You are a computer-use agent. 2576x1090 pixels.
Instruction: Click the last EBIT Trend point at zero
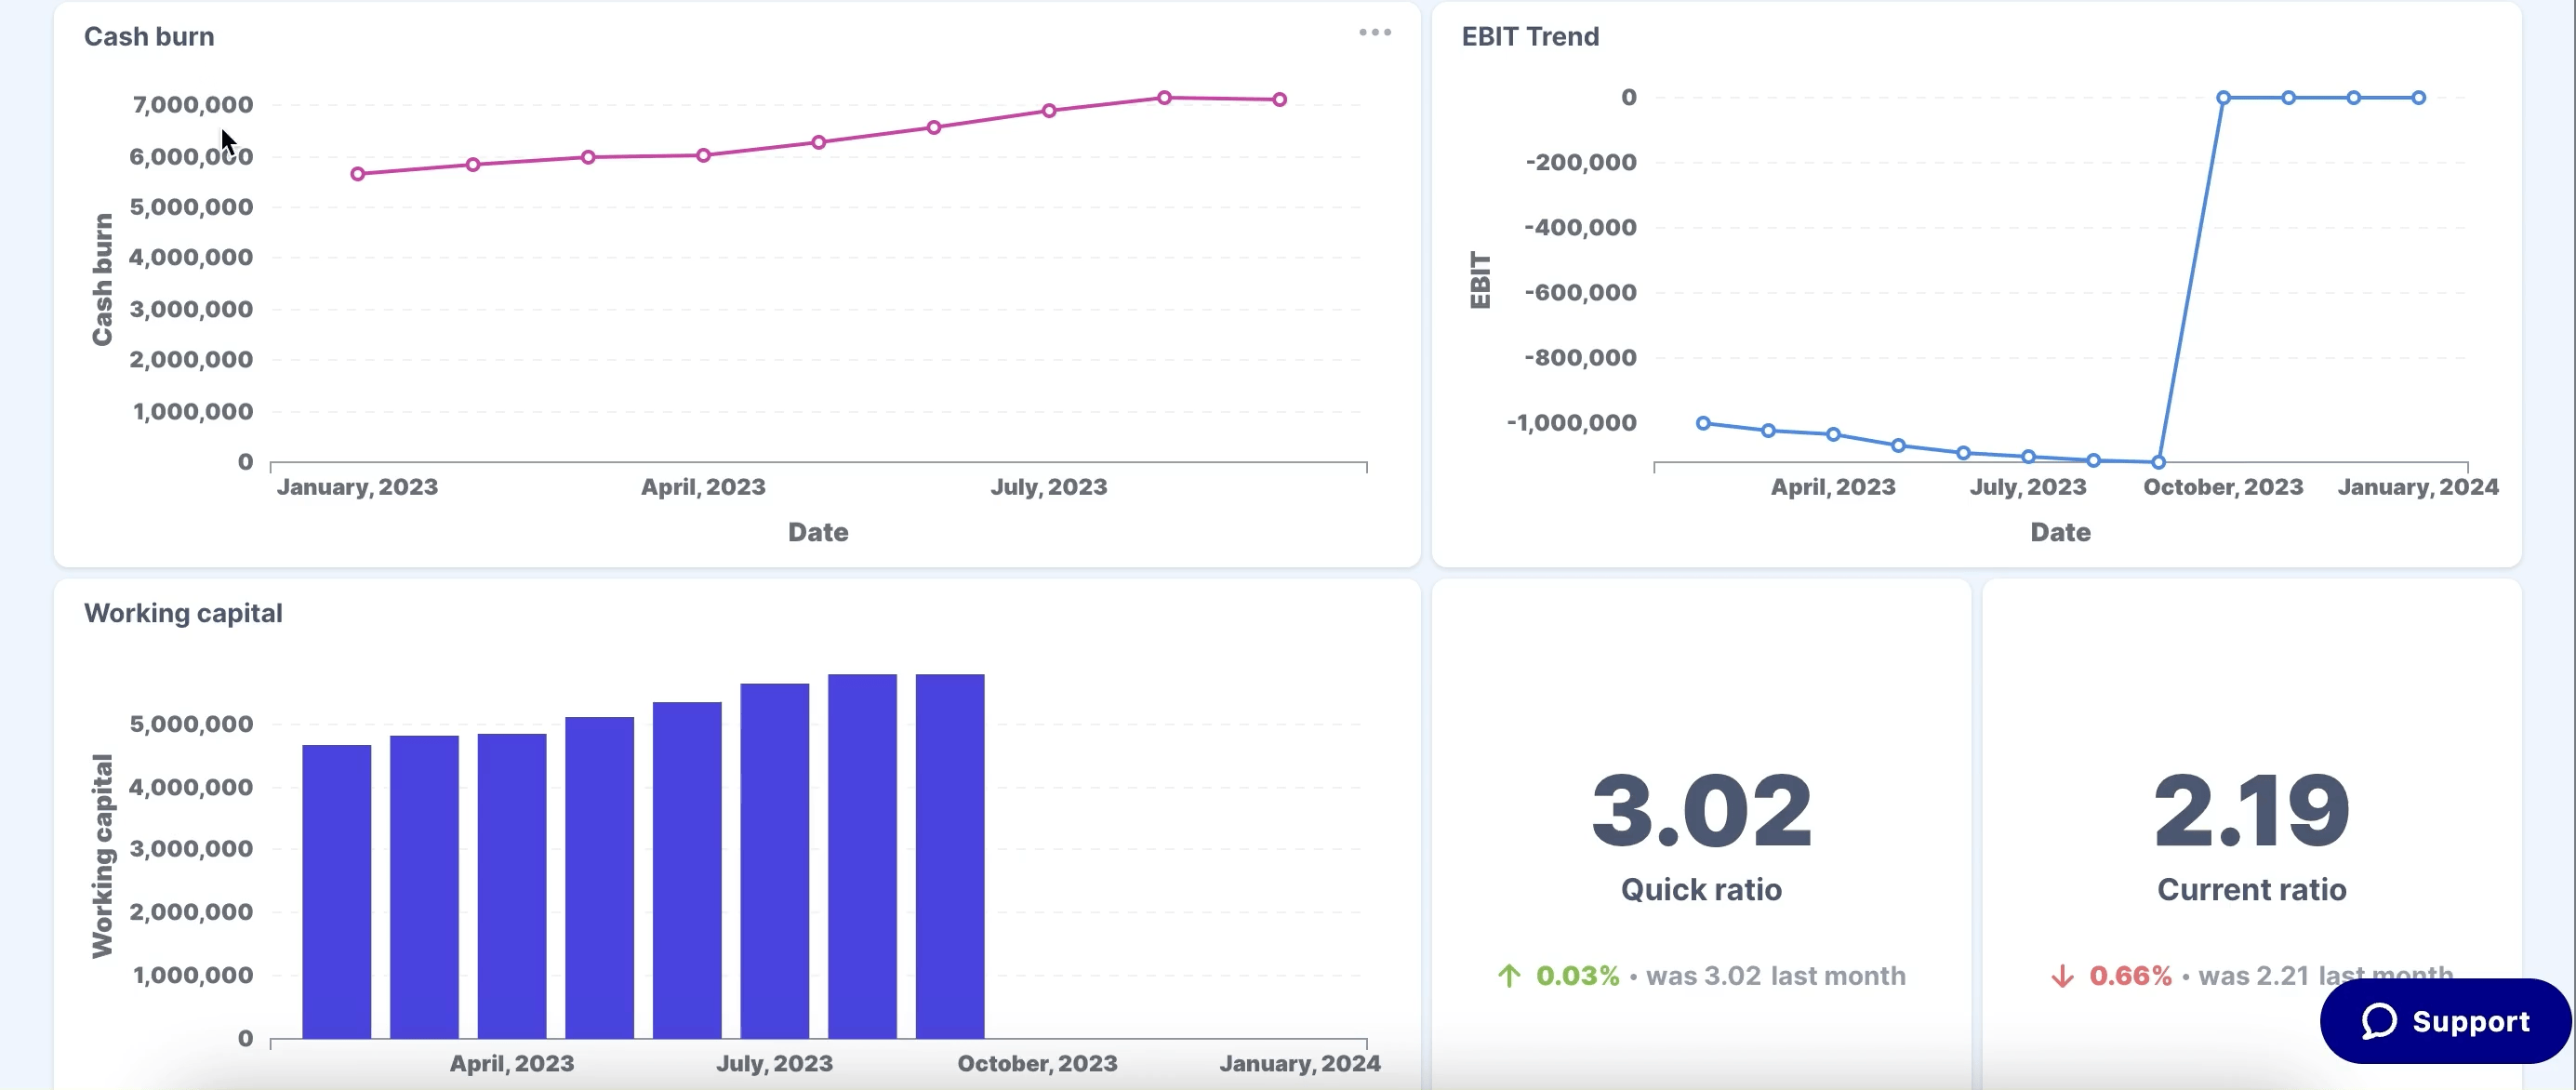(2418, 98)
